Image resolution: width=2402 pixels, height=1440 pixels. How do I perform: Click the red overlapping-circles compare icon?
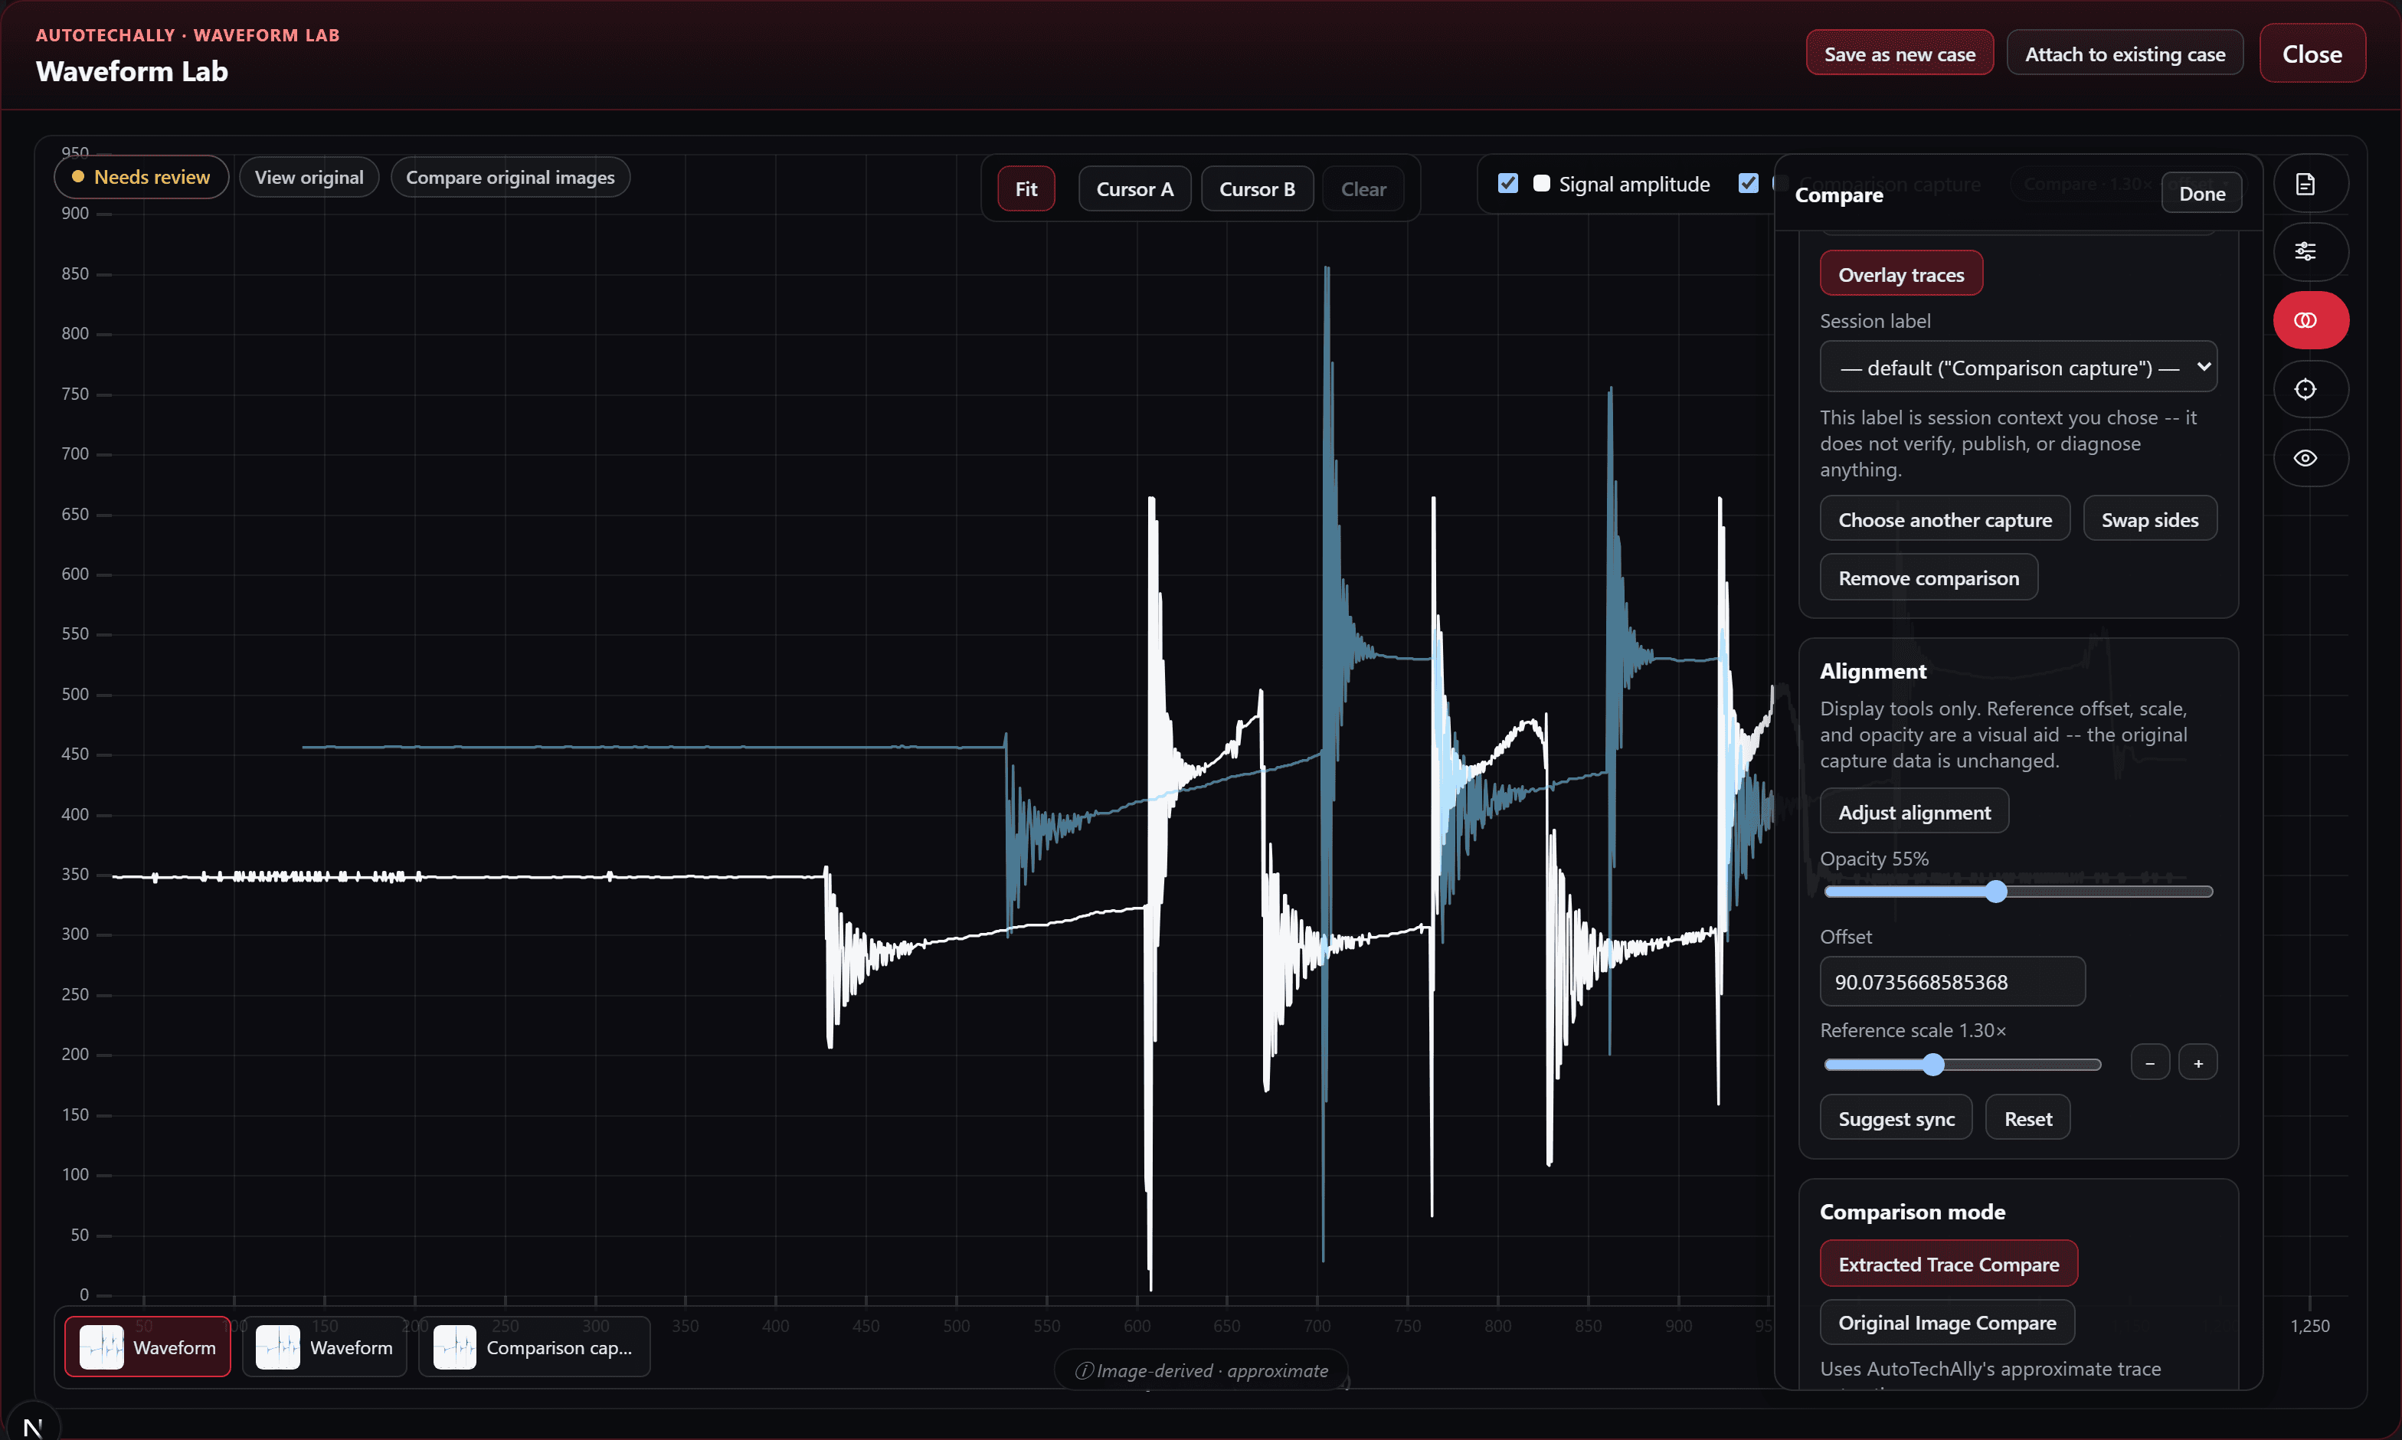coord(2310,320)
